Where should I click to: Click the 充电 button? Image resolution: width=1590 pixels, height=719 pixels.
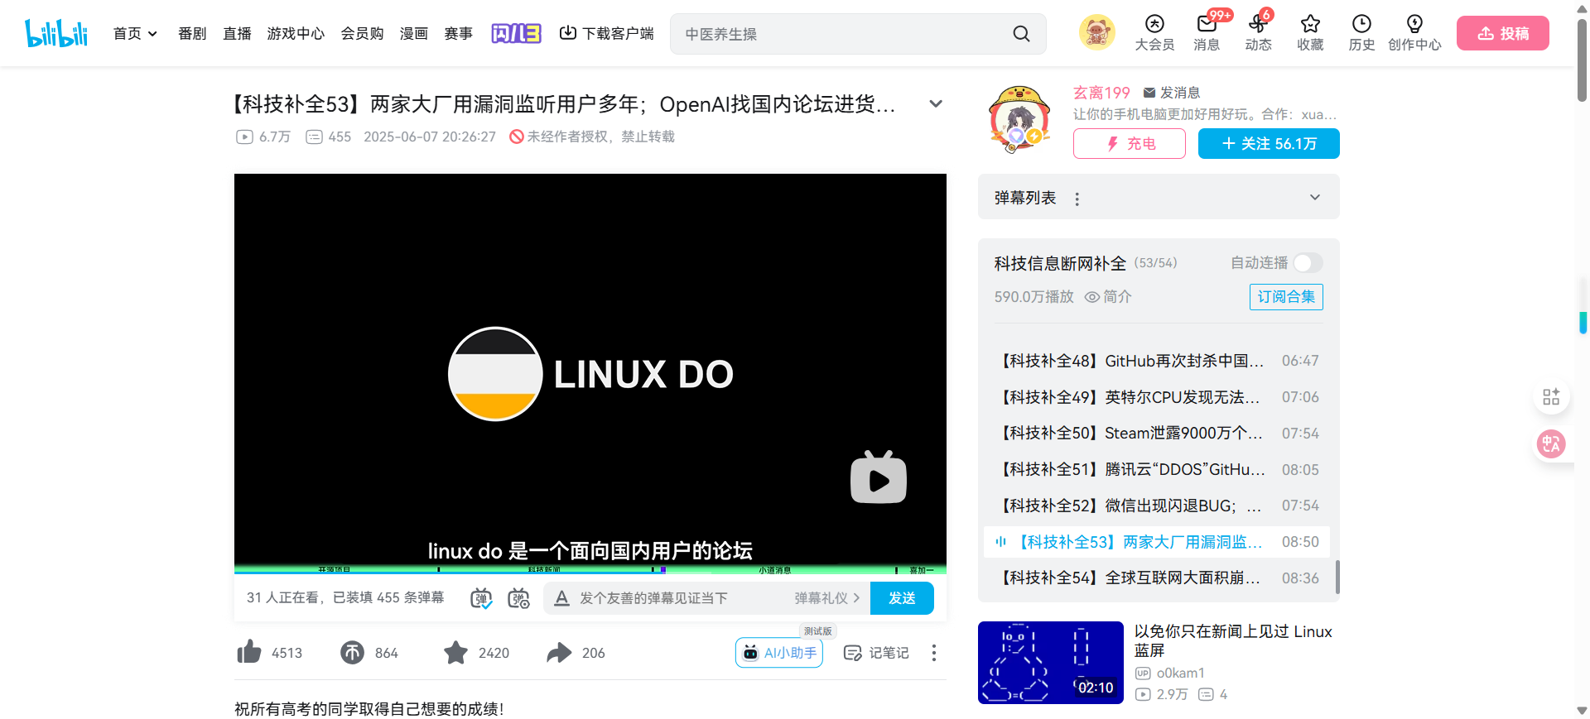point(1129,143)
